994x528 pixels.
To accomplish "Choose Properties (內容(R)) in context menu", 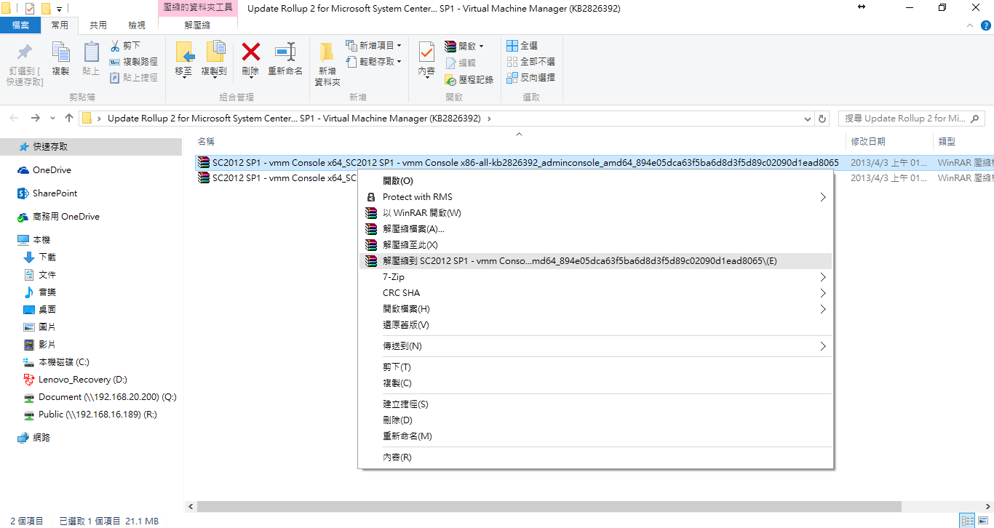I will point(596,457).
